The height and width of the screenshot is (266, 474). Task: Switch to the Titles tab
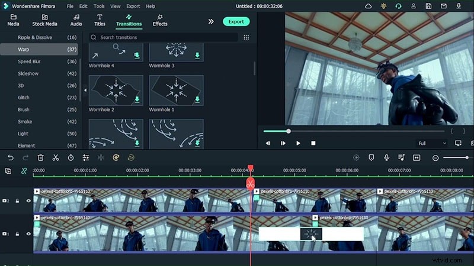coord(100,20)
